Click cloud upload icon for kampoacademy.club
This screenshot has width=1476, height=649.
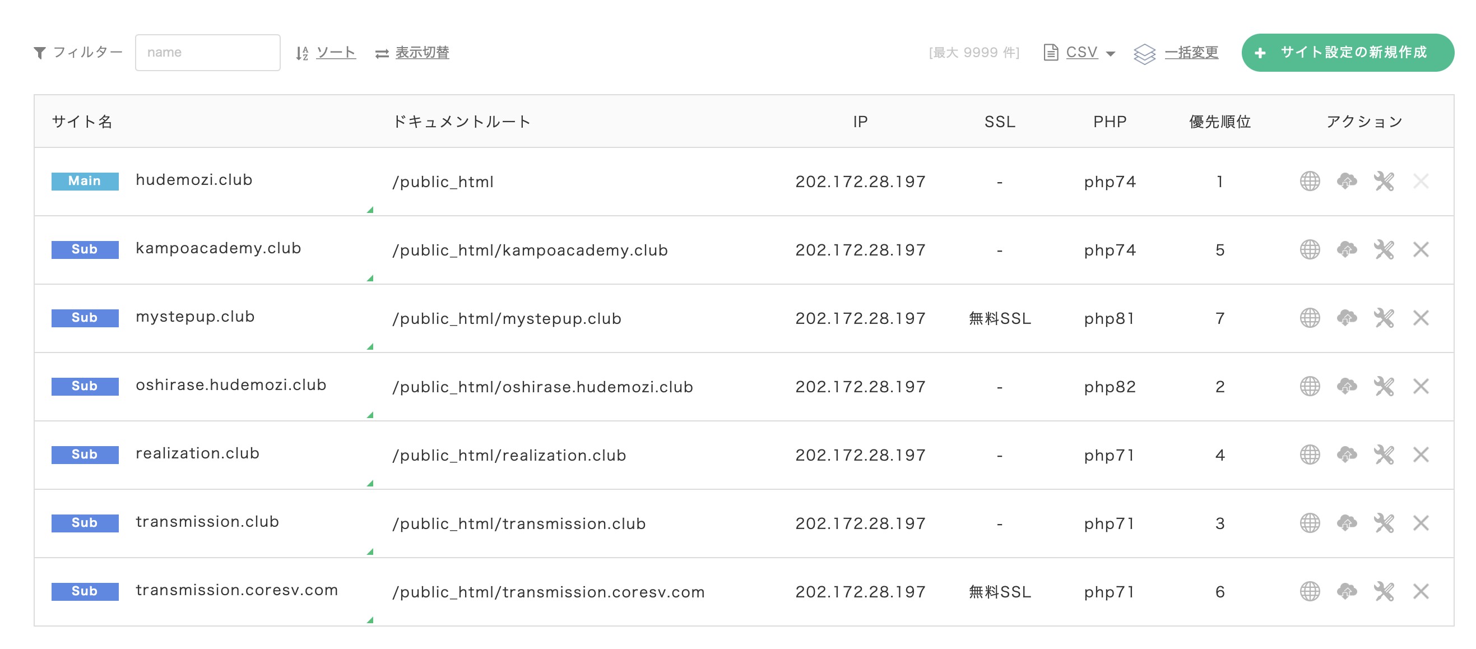(1347, 250)
